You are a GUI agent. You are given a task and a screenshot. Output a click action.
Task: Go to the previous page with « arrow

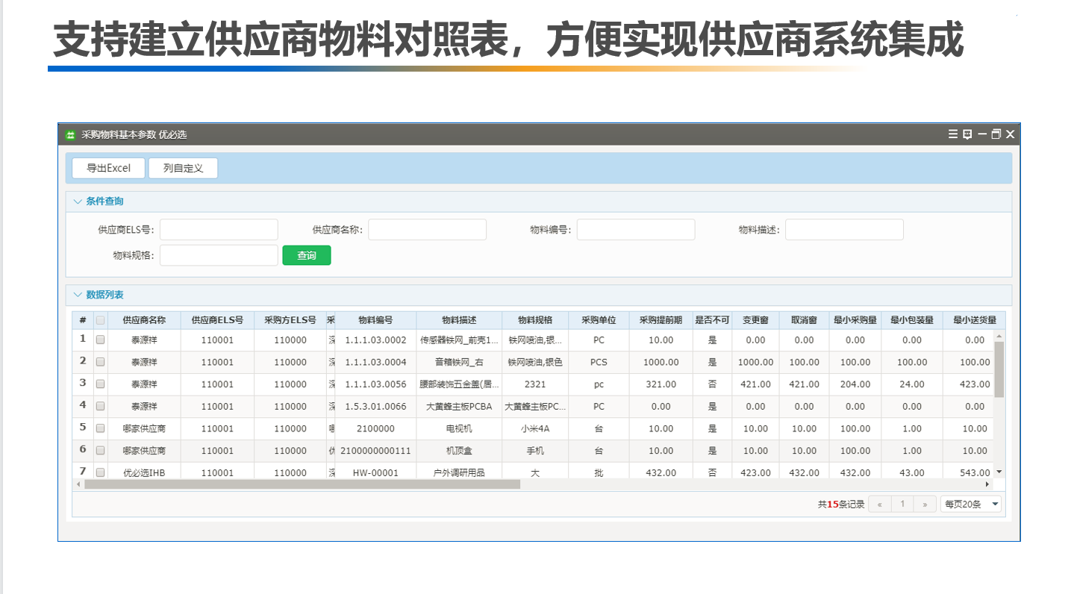(x=879, y=504)
